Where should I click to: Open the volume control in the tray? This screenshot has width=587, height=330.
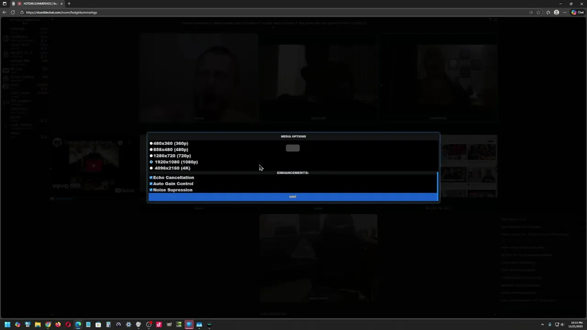click(562, 324)
